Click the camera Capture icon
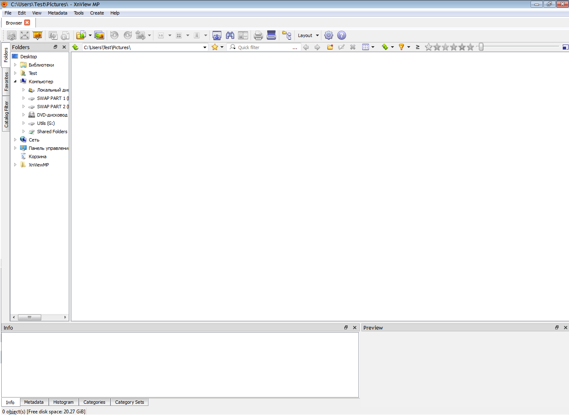The image size is (569, 415). click(x=217, y=35)
